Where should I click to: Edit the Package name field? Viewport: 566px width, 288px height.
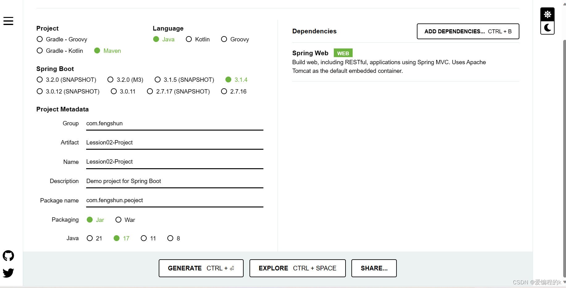click(x=175, y=200)
